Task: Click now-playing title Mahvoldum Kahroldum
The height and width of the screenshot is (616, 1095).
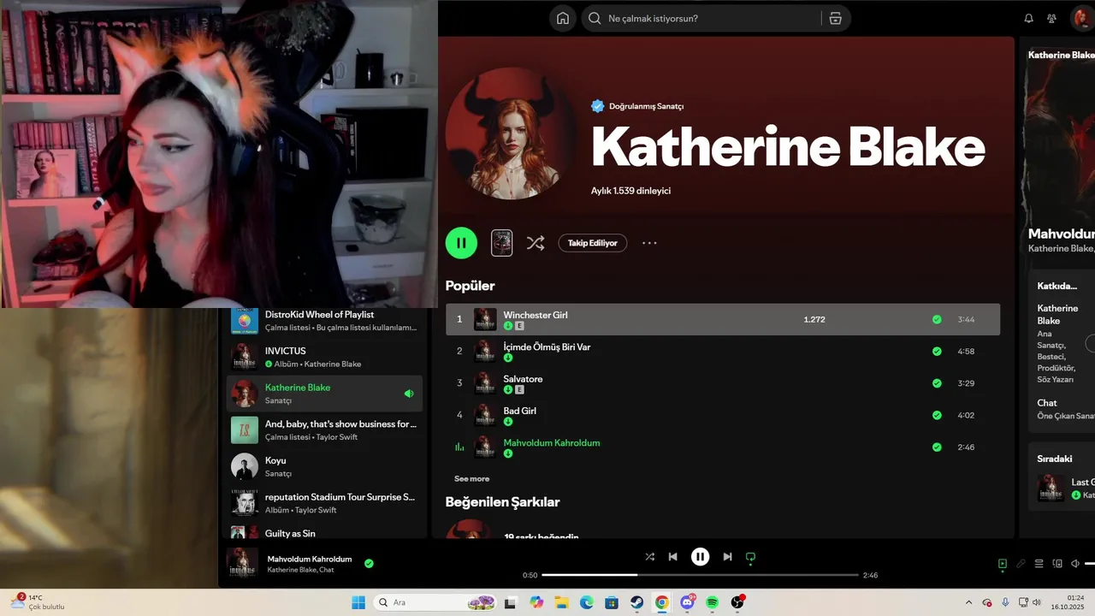Action: (x=310, y=559)
